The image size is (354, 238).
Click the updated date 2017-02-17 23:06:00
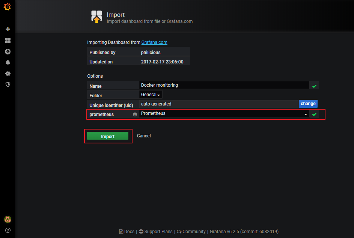(x=162, y=62)
